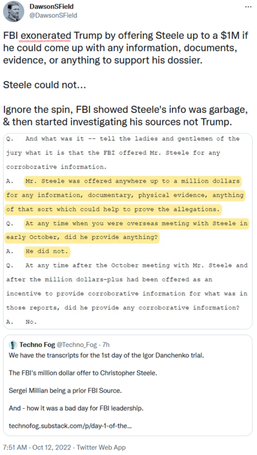Open the @Techno_Fog handle

[77, 345]
